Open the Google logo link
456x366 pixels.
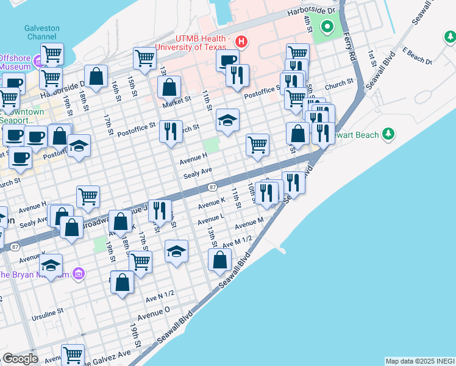pyautogui.click(x=20, y=359)
